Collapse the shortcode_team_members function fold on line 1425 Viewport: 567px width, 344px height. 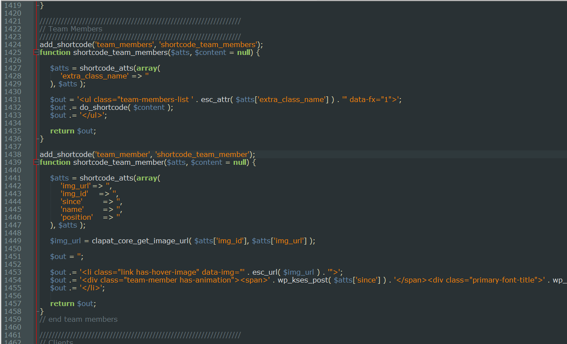tap(36, 53)
